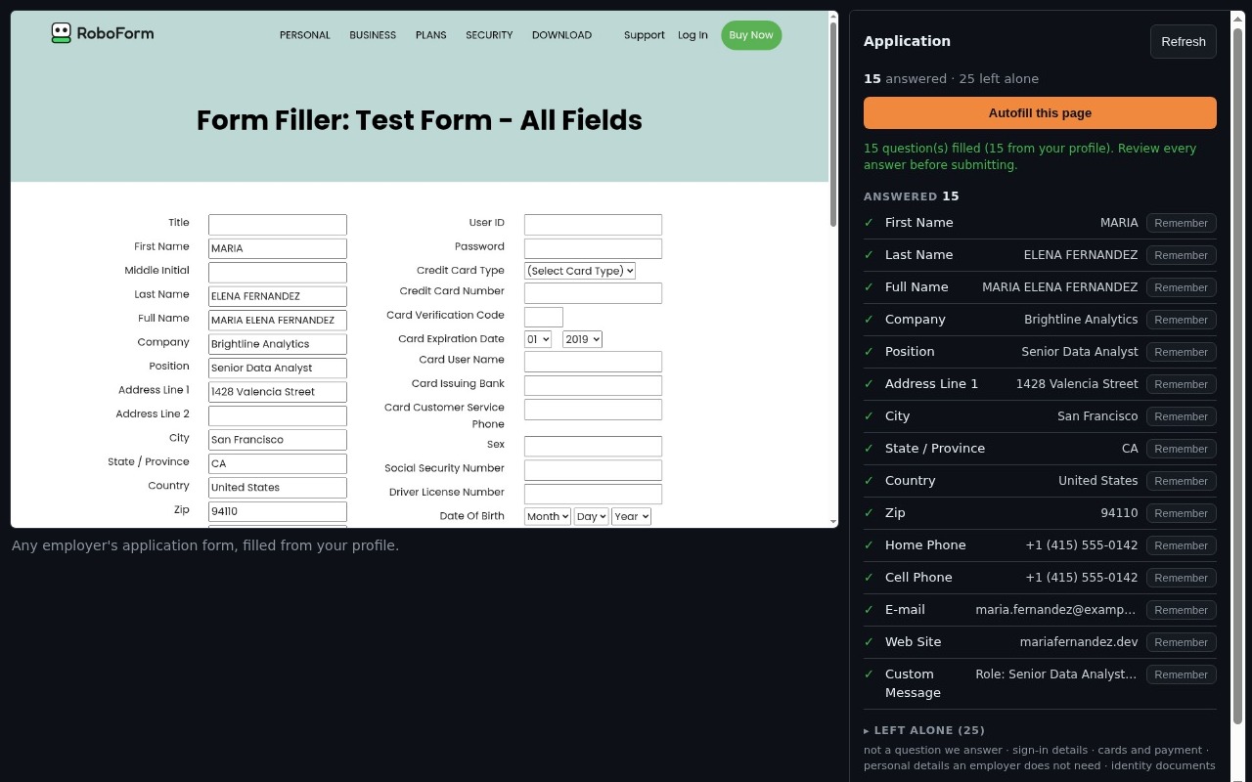Remember the Last Name answer

pos(1181,255)
